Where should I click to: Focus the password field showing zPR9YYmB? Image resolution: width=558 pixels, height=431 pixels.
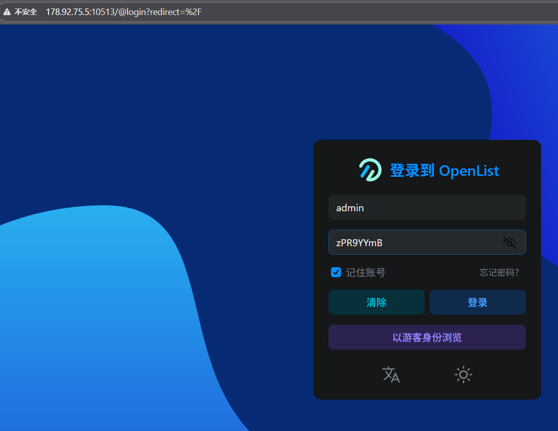427,242
